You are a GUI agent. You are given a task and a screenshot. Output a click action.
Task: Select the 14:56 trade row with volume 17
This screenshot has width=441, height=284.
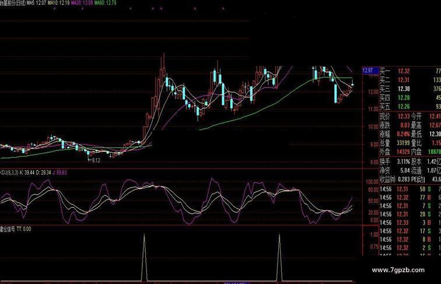click(410, 232)
